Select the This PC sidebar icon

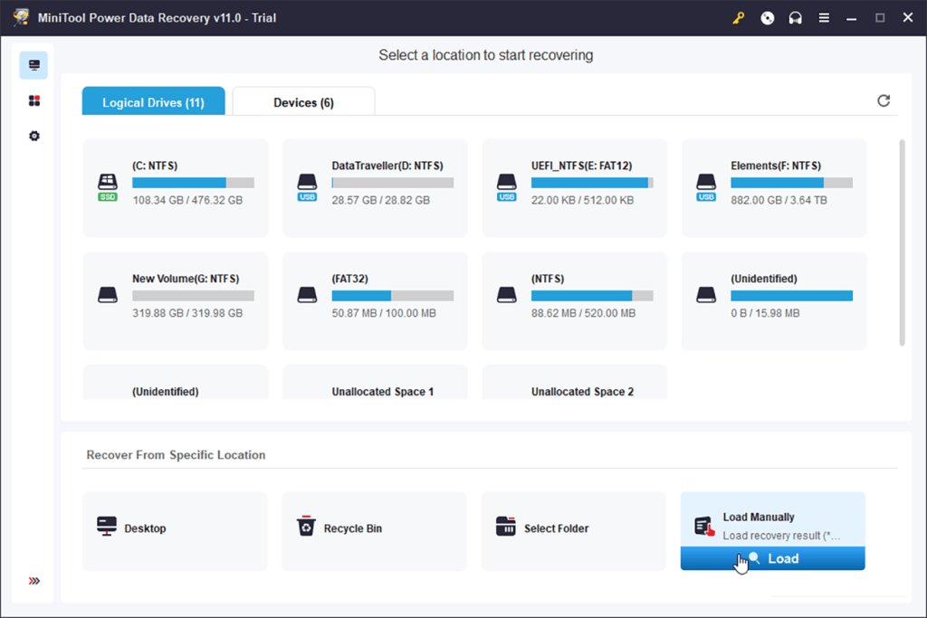[x=33, y=65]
